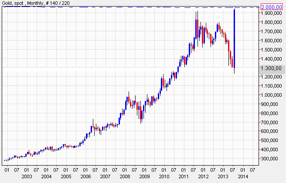Image resolution: width=286 pixels, height=183 pixels.
Task: Click the 2011 year label
Action: click(184, 176)
